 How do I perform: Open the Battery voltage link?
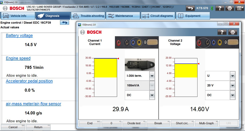[19, 36]
